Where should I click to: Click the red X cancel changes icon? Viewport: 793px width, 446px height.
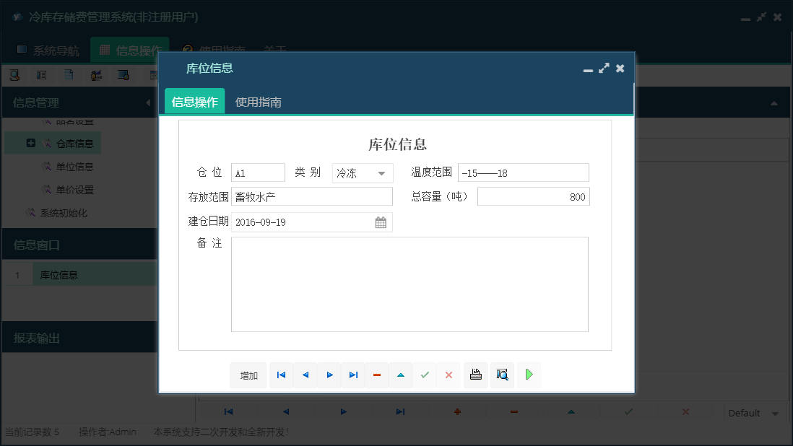click(448, 375)
